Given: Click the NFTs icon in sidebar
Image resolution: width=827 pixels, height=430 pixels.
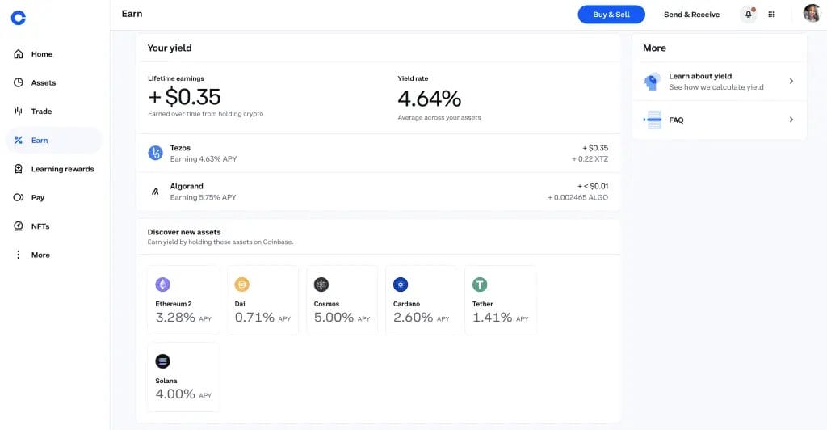Looking at the screenshot, I should 19,226.
